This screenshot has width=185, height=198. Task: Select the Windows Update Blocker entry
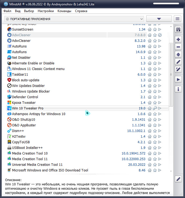pyautogui.click(x=31, y=91)
